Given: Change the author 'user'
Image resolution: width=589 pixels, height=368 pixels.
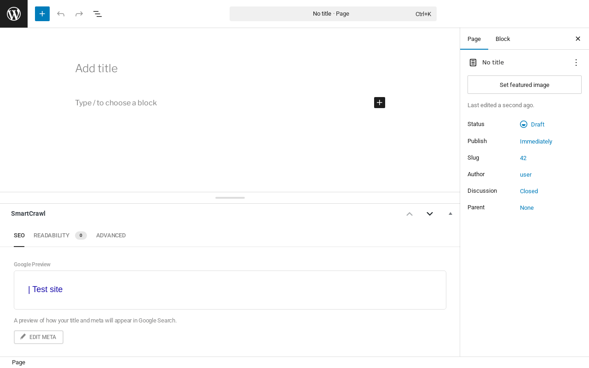Looking at the screenshot, I should click(x=525, y=174).
